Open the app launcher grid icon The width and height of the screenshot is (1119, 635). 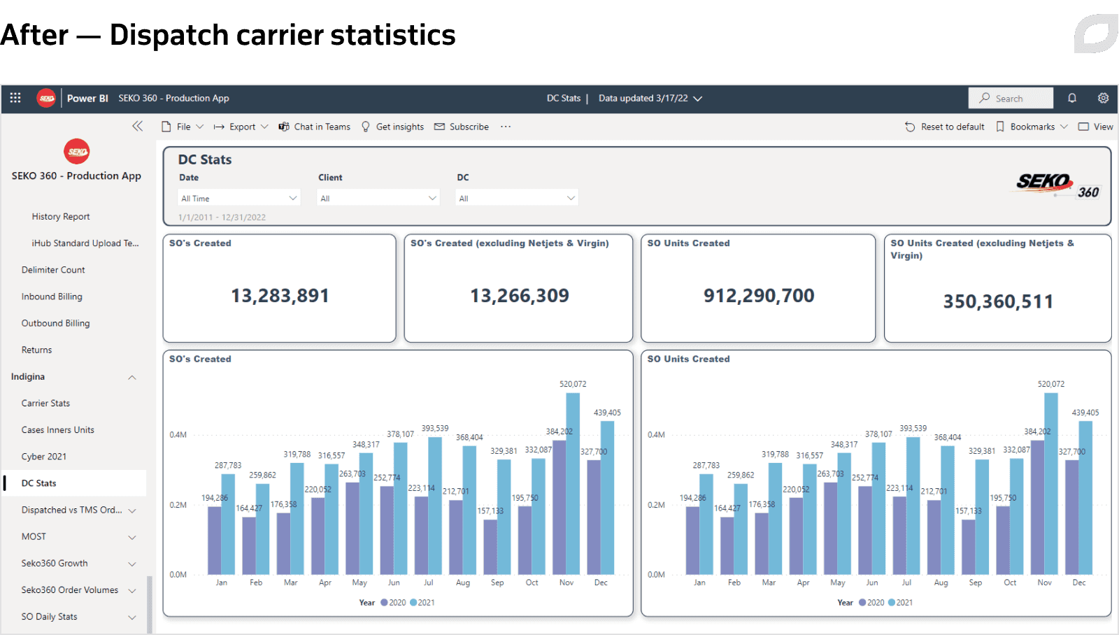[x=15, y=98]
